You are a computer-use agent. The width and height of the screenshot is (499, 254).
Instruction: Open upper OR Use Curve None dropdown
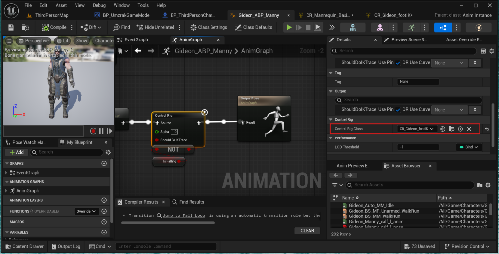coord(449,63)
